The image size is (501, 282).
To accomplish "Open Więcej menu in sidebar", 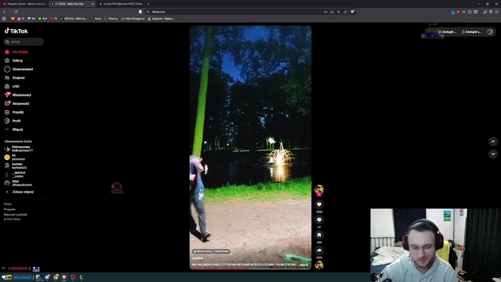I will pyautogui.click(x=14, y=129).
